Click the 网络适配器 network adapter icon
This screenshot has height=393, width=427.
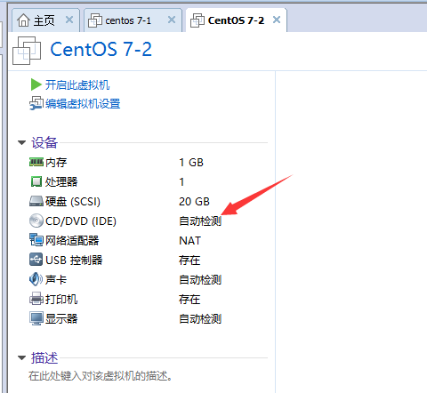coord(36,240)
